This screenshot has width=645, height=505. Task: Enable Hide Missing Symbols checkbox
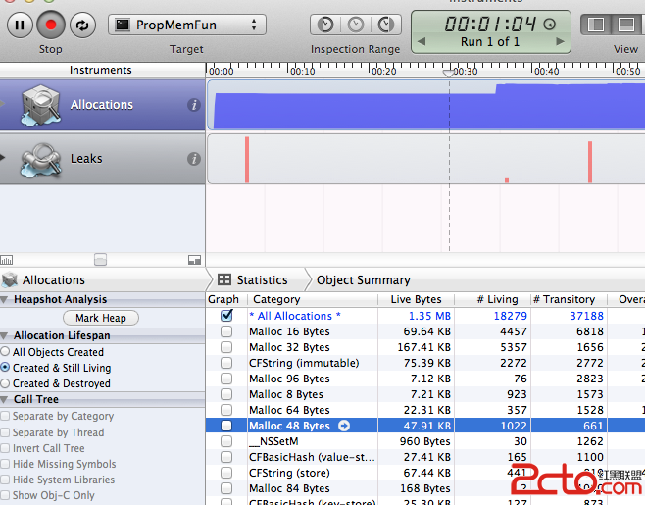click(5, 464)
